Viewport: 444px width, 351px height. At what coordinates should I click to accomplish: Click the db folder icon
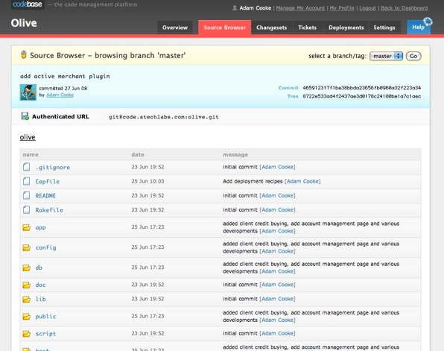(26, 268)
